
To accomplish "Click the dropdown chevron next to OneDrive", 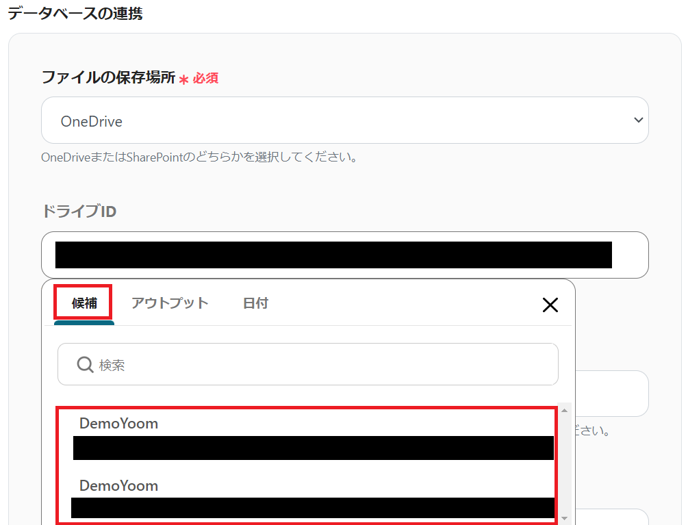I will 639,120.
